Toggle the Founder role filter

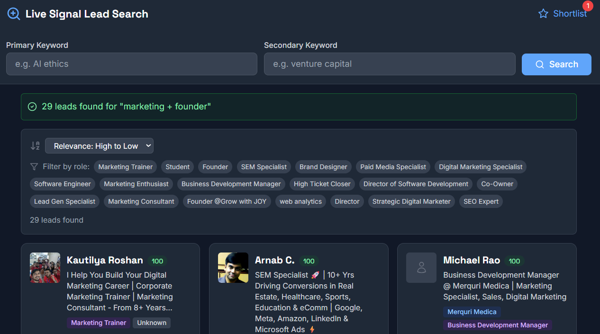pos(215,167)
